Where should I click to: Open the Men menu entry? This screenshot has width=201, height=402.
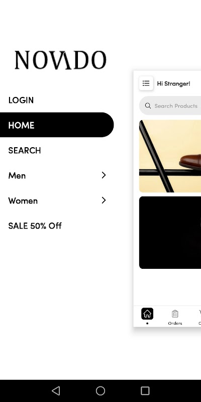point(17,175)
